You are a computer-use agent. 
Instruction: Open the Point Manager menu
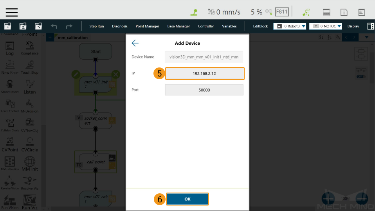[x=147, y=26]
